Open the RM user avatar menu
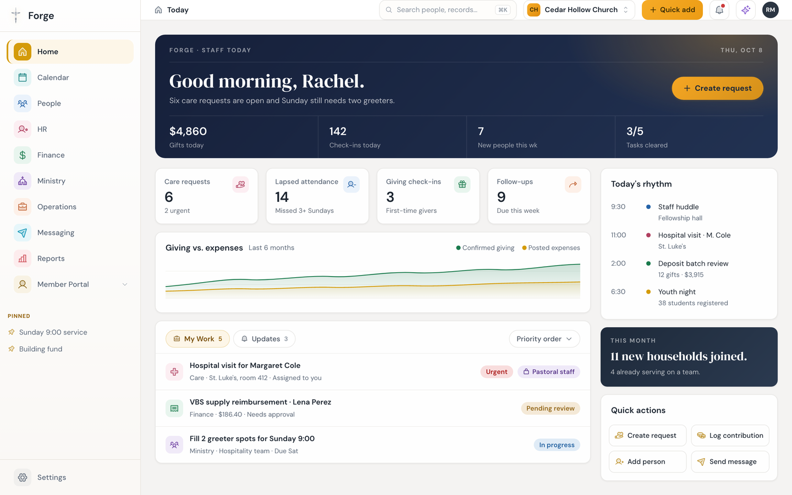 pos(771,10)
